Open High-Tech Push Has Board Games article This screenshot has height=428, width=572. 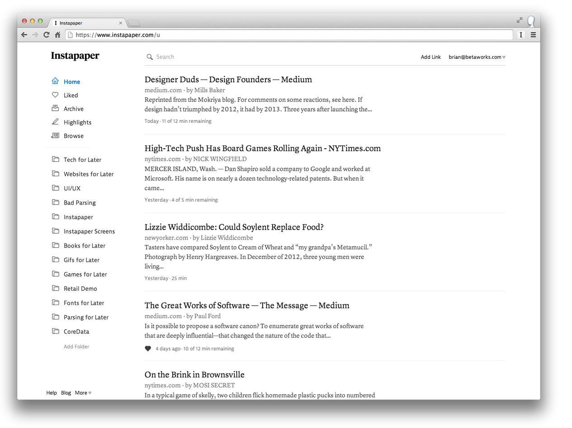click(x=263, y=148)
